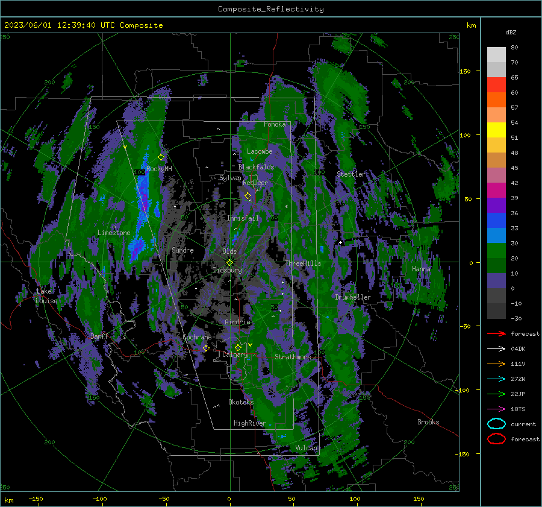Click the Banff label

(x=99, y=336)
